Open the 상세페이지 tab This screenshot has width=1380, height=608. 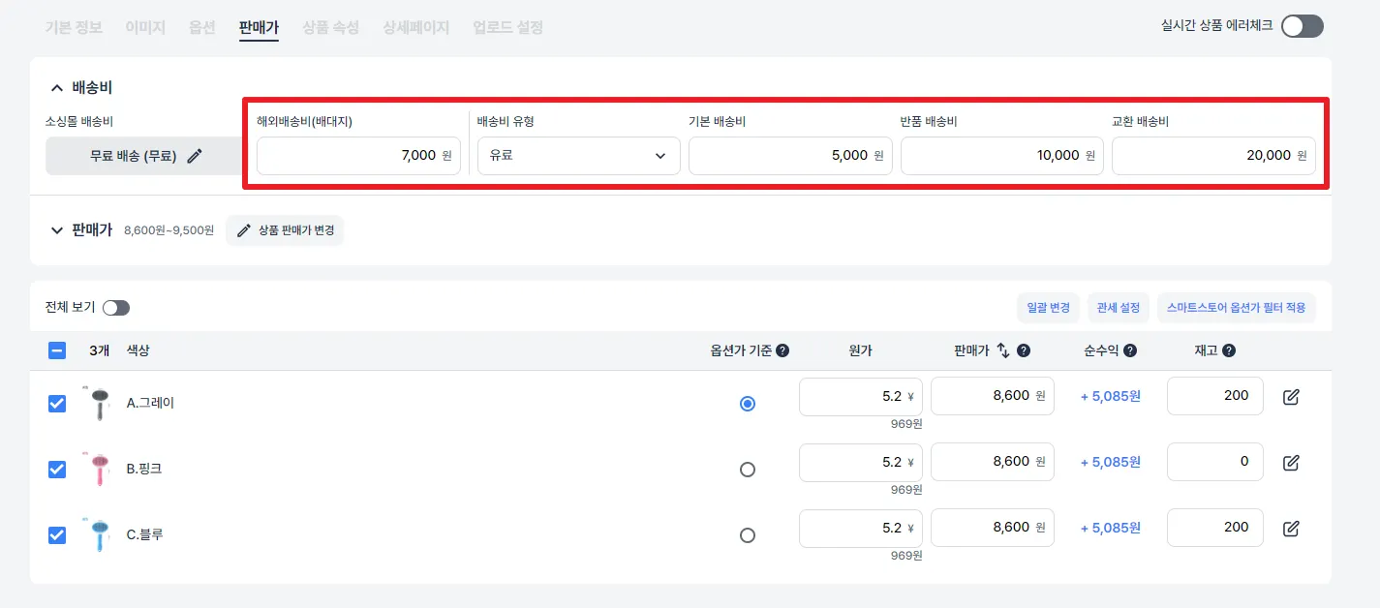coord(415,27)
